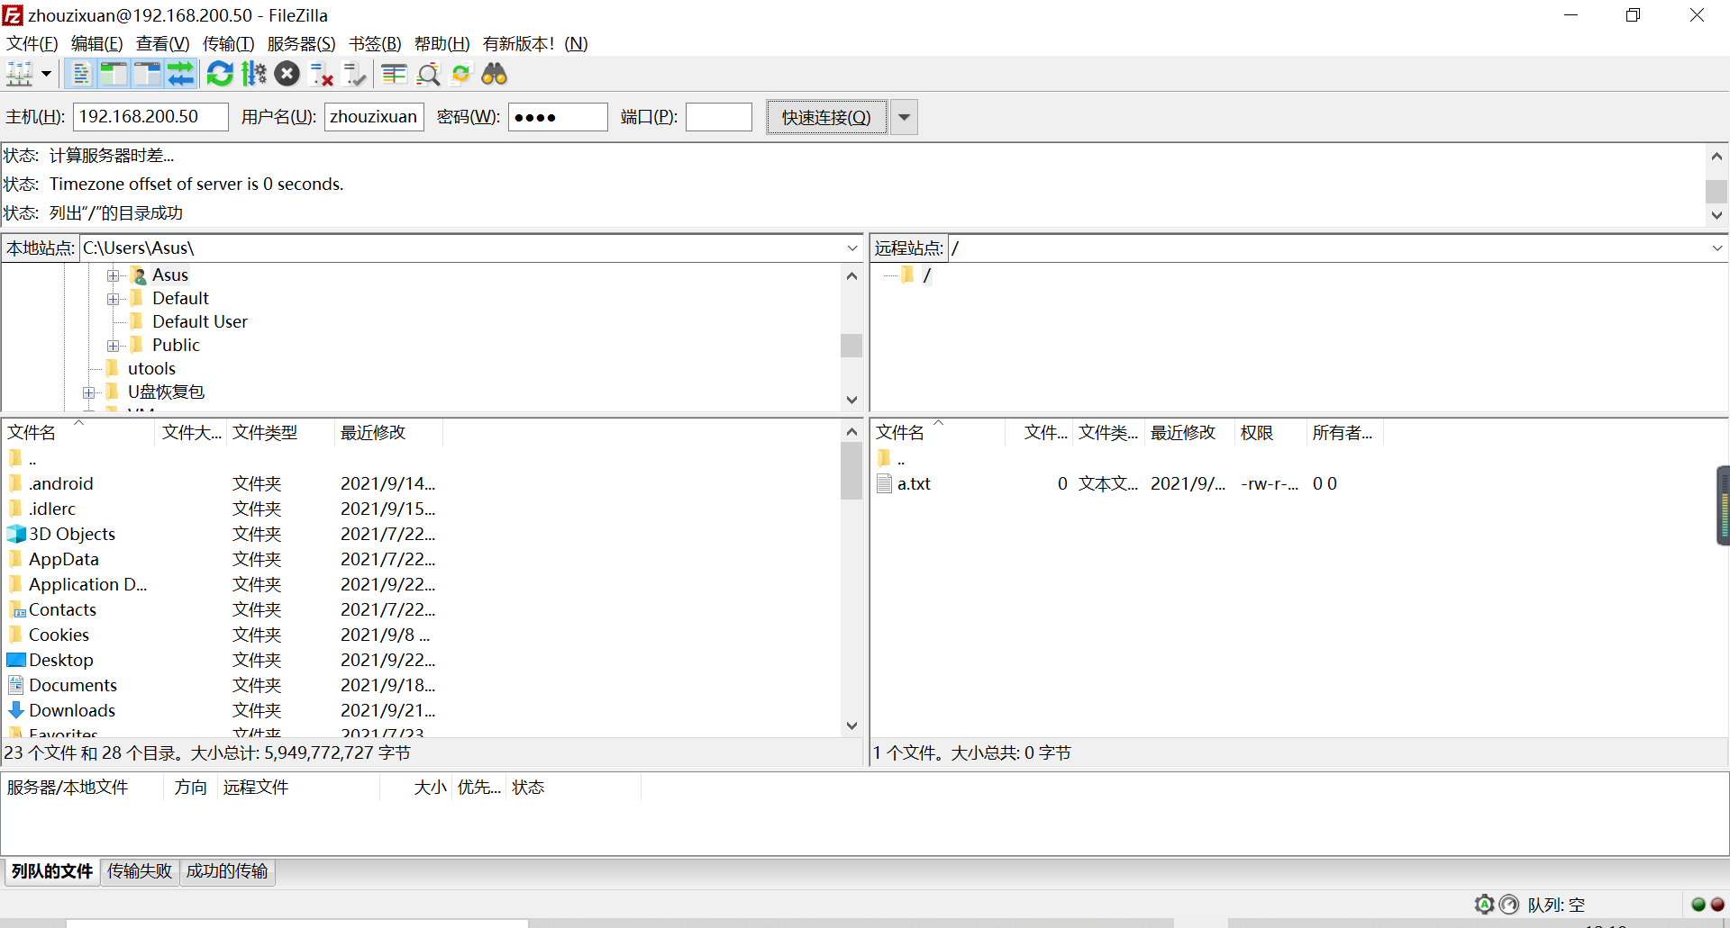Viewport: 1730px width, 928px height.
Task: Click the speed limit gauge icon
Action: (x=1509, y=905)
